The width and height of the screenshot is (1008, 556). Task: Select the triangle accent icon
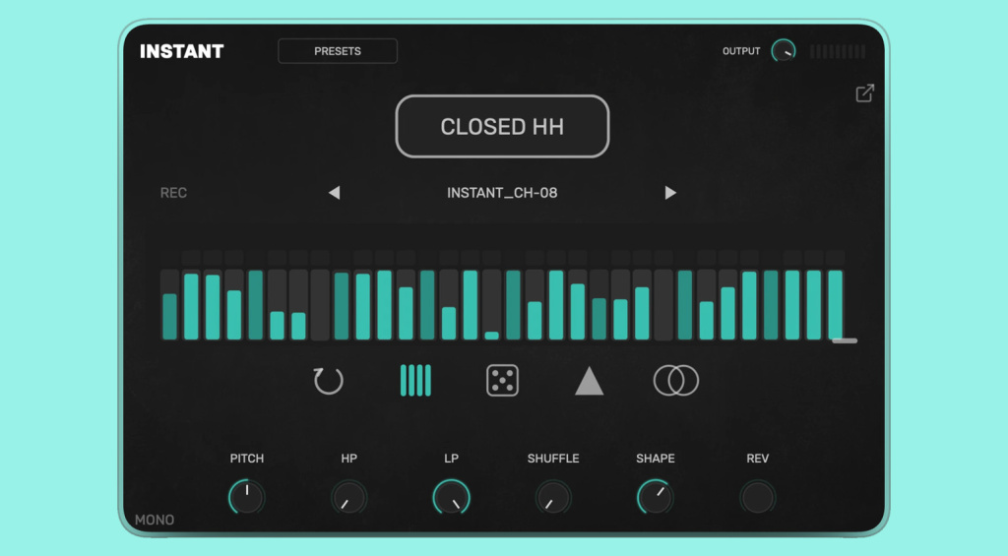tap(589, 381)
